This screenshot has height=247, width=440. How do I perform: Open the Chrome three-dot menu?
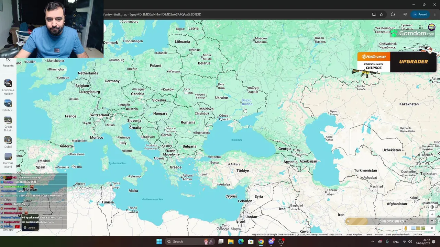click(x=435, y=14)
